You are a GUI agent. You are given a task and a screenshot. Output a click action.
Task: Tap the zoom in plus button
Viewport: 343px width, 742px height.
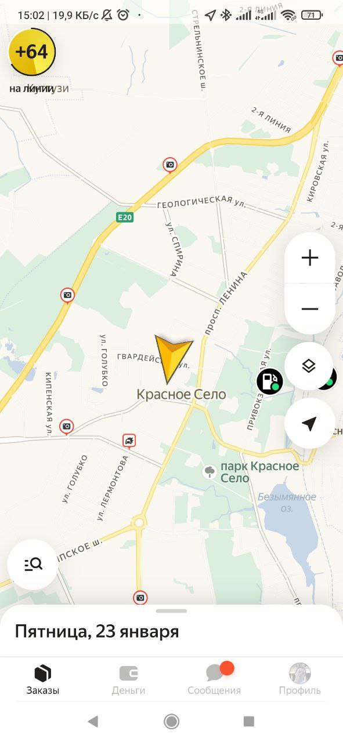click(x=310, y=258)
